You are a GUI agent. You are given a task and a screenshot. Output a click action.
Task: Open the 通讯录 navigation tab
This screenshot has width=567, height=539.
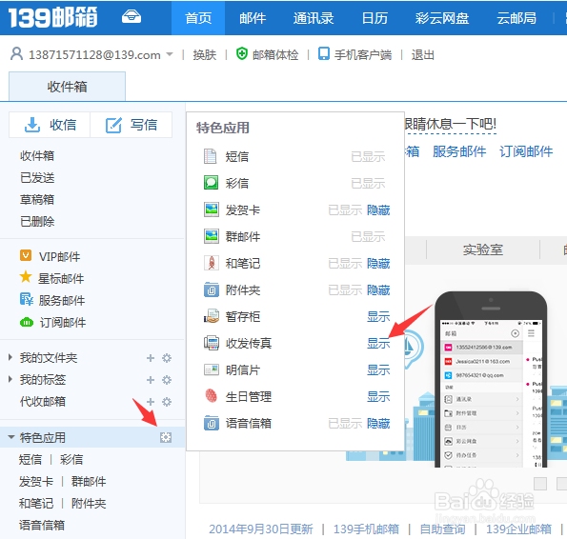[314, 18]
